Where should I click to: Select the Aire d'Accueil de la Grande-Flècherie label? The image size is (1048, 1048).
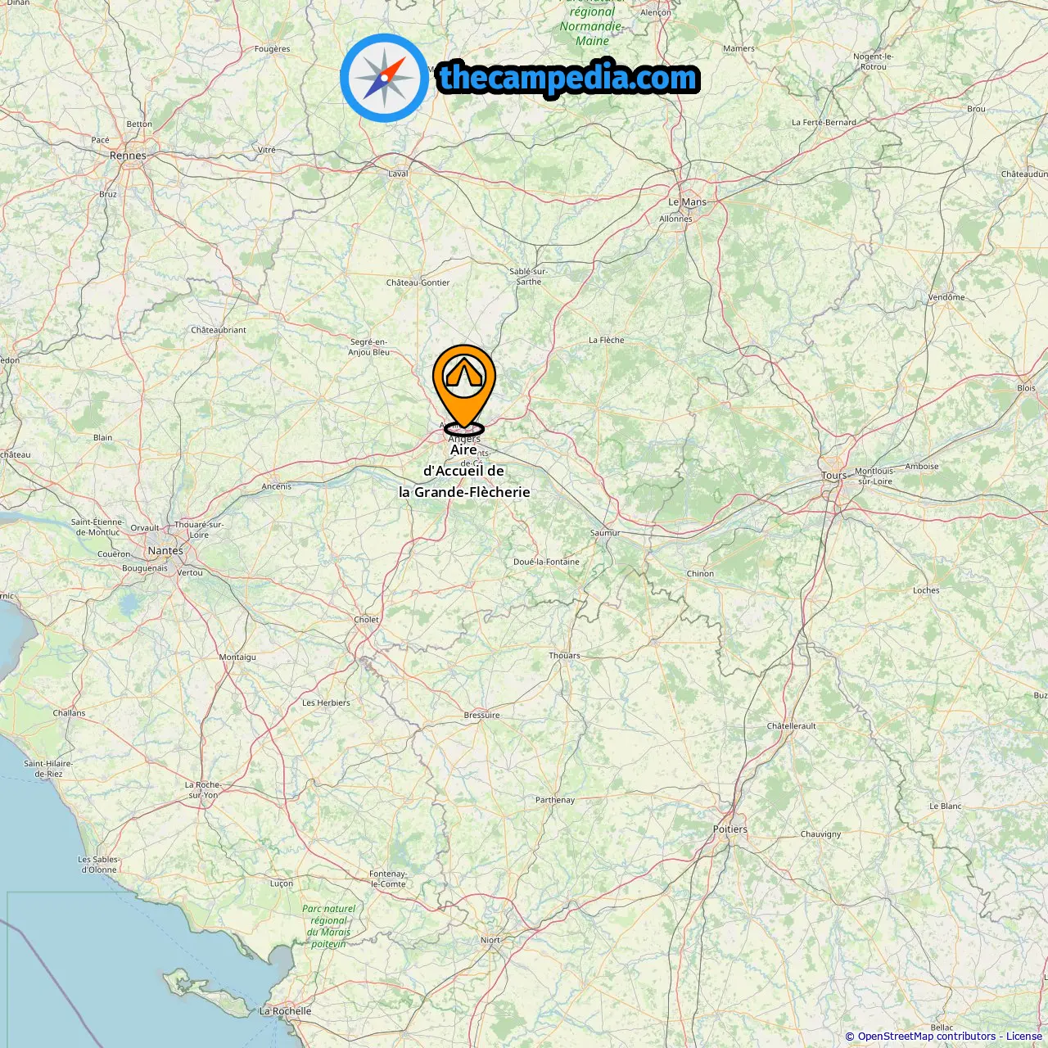(x=464, y=471)
